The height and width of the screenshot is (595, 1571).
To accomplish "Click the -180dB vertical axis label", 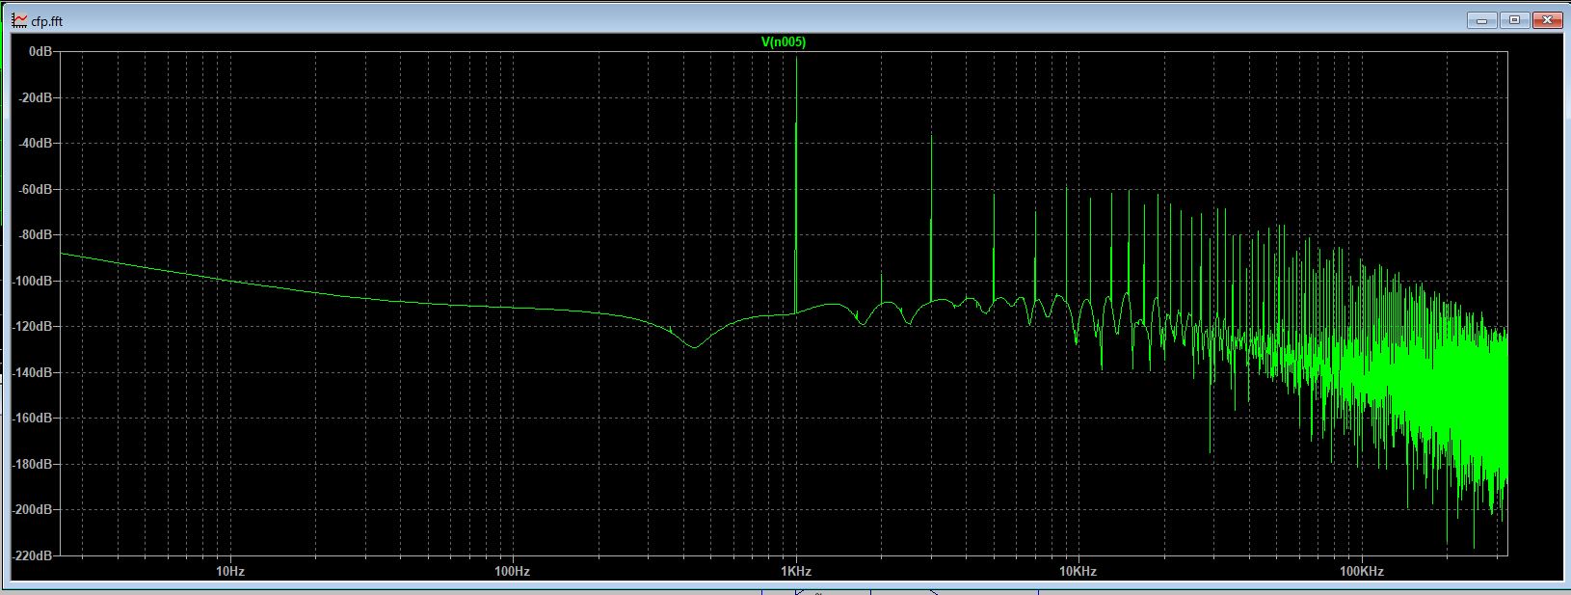I will 34,464.
